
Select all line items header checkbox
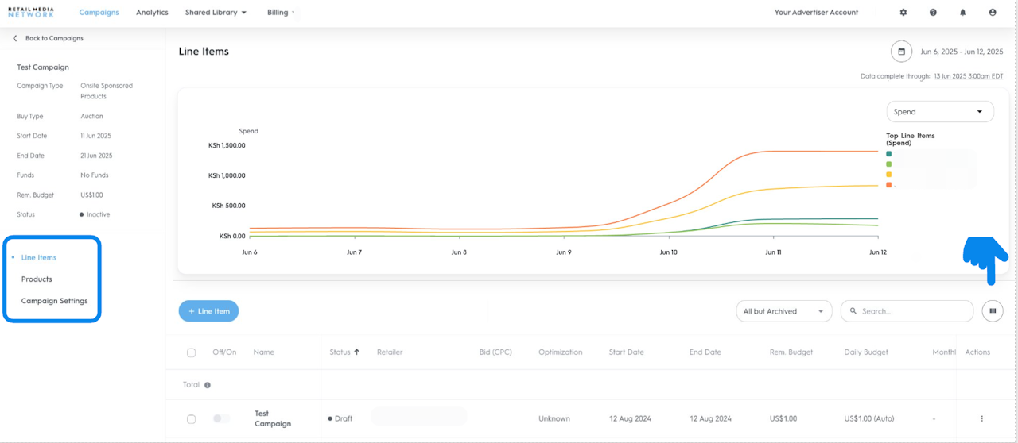click(191, 352)
